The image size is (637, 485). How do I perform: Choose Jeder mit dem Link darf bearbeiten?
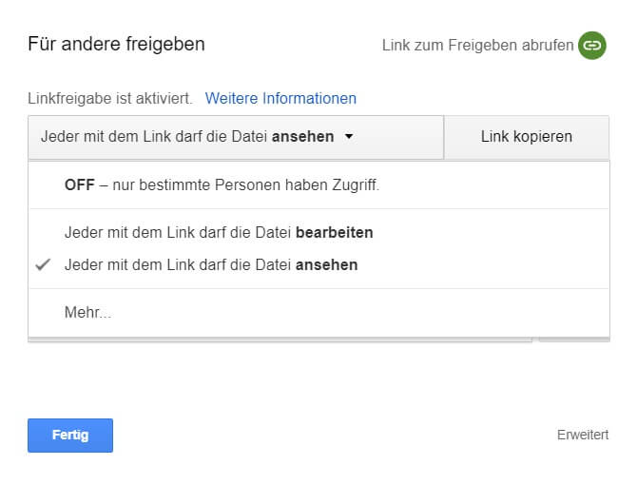(x=318, y=233)
